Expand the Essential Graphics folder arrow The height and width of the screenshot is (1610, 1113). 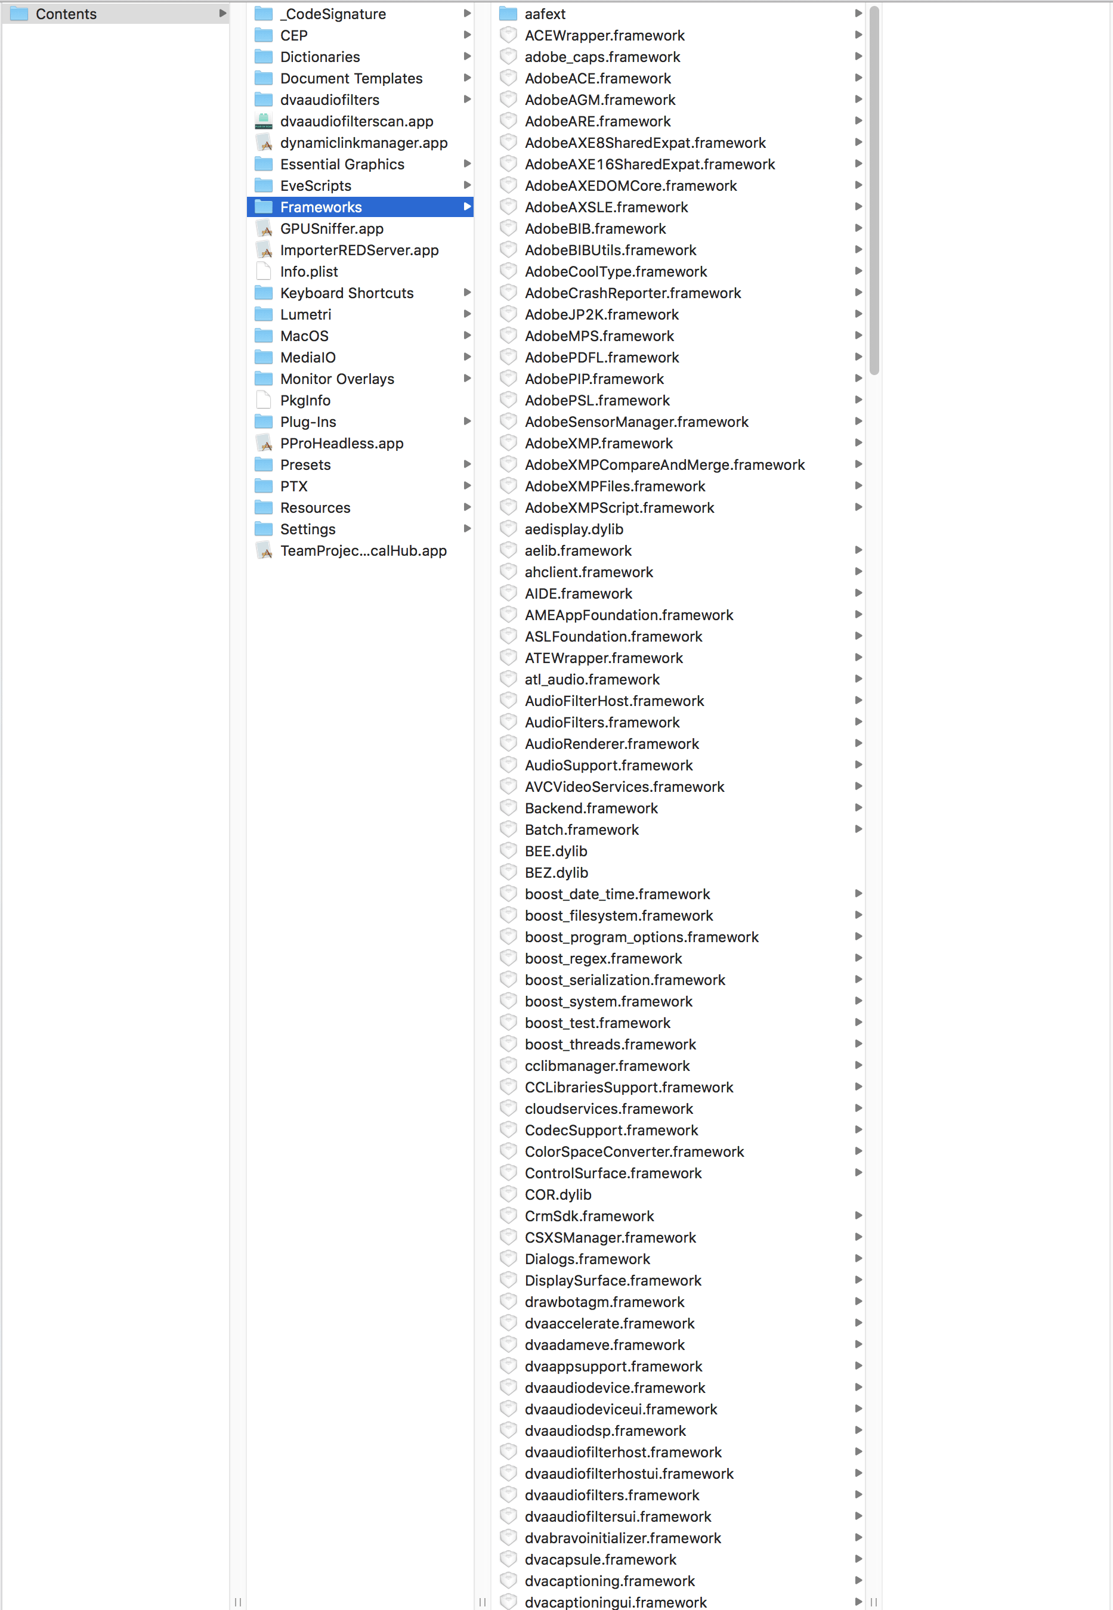[467, 164]
